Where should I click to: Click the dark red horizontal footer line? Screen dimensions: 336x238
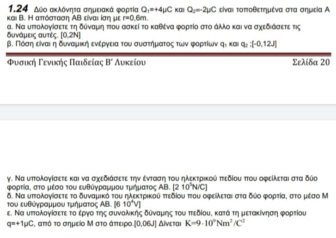pos(168,54)
